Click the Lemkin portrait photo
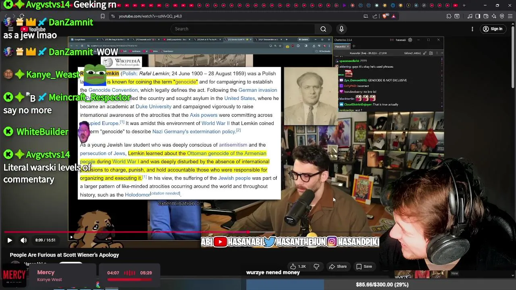 [x=310, y=96]
